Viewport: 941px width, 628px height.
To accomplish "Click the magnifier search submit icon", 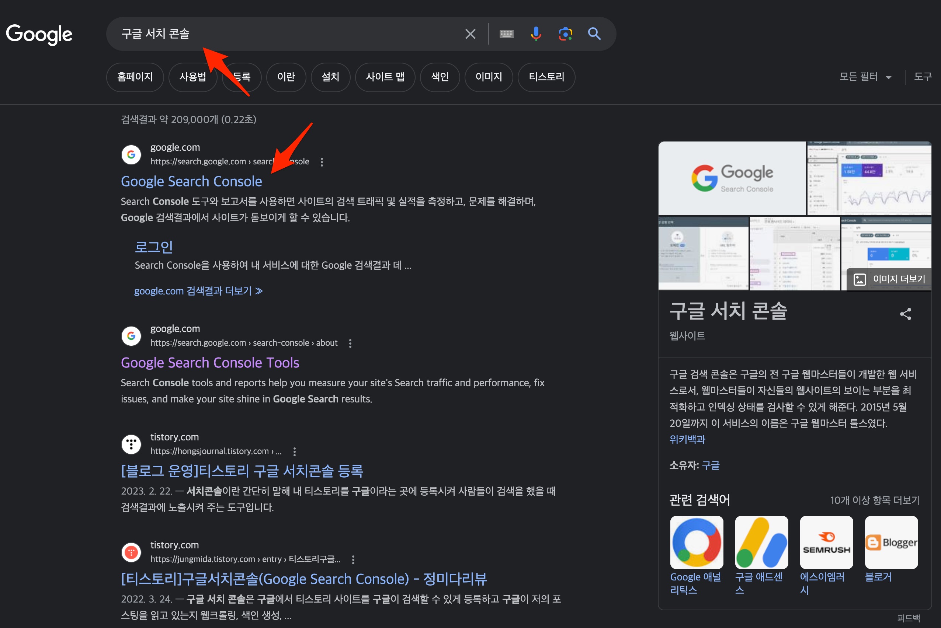I will click(594, 34).
